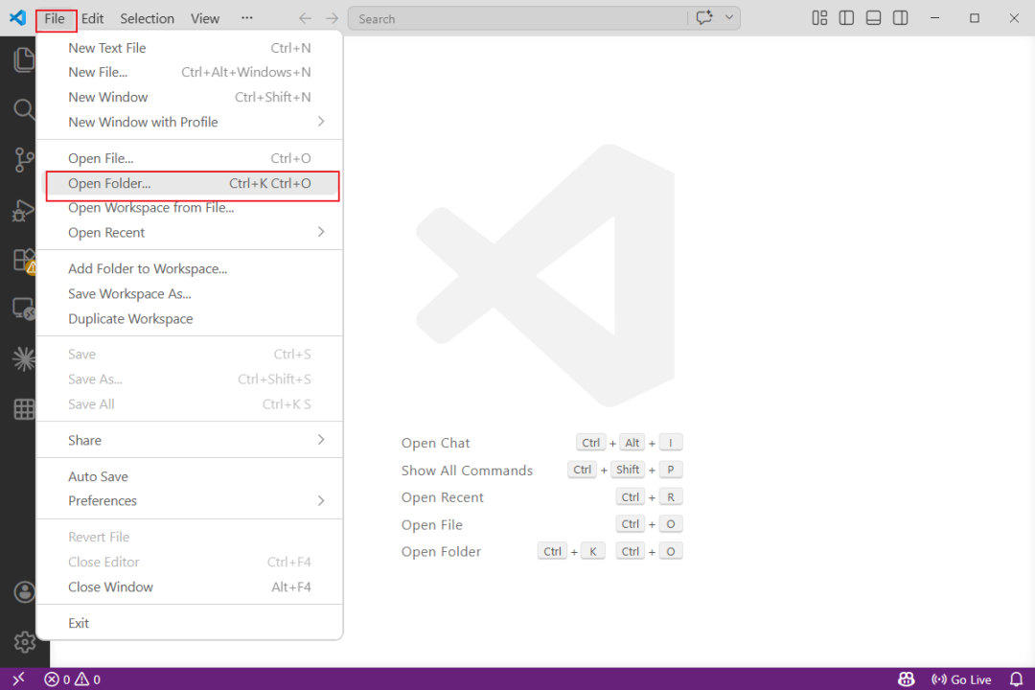Open the Search view in activity bar

pyautogui.click(x=24, y=109)
